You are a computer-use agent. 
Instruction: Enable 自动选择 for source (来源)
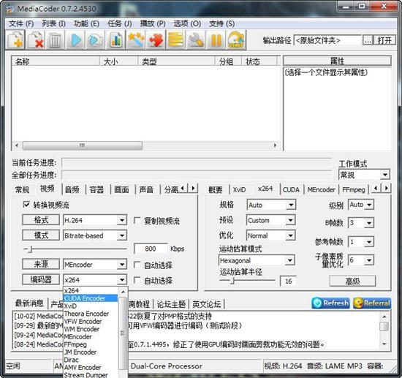tap(137, 265)
